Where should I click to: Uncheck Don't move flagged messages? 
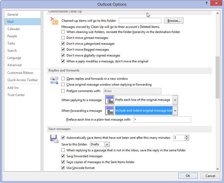(x=63, y=49)
